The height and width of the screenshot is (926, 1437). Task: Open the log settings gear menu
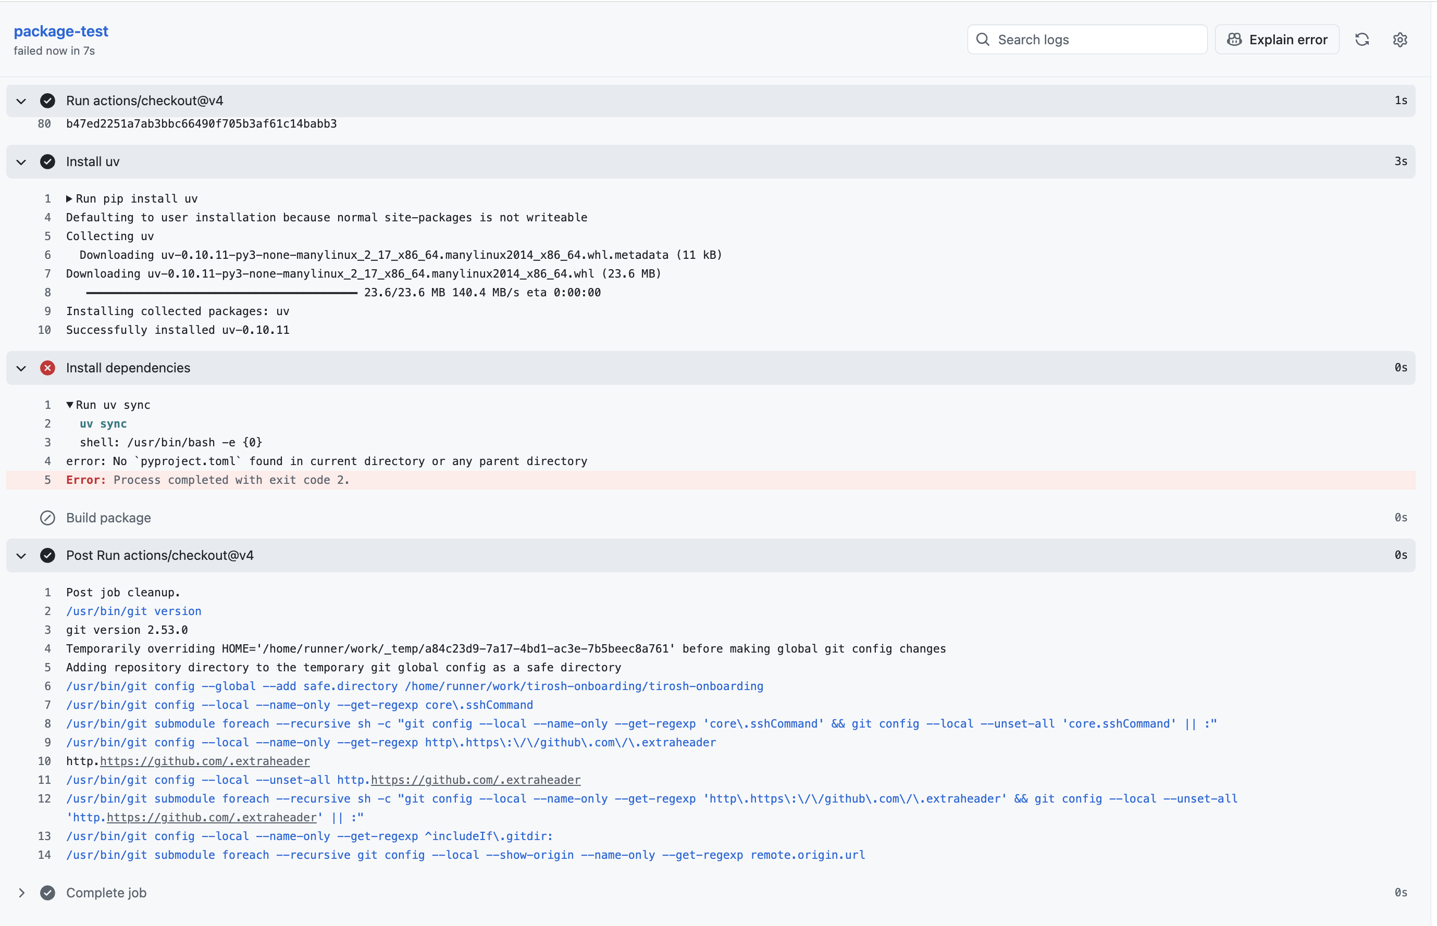click(1399, 40)
